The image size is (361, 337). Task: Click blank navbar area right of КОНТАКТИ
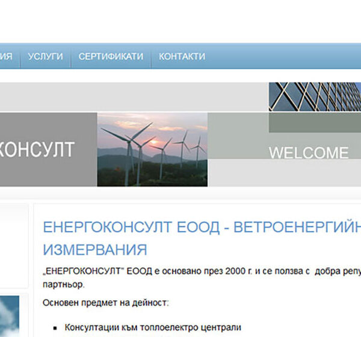point(283,57)
